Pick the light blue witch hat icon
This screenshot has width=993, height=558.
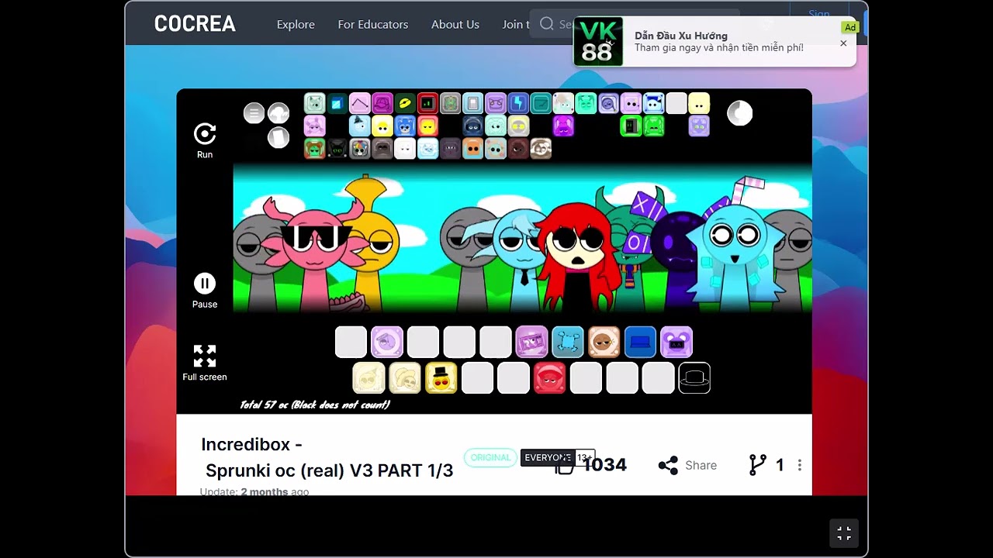[x=360, y=126]
